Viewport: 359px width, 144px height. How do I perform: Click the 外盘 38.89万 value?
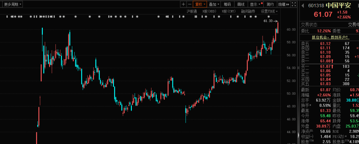(323, 126)
